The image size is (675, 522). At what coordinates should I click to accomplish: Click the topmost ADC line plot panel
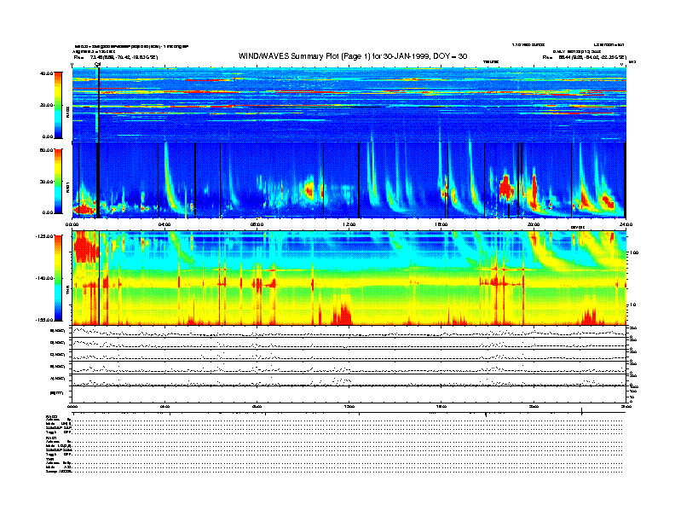tap(349, 332)
